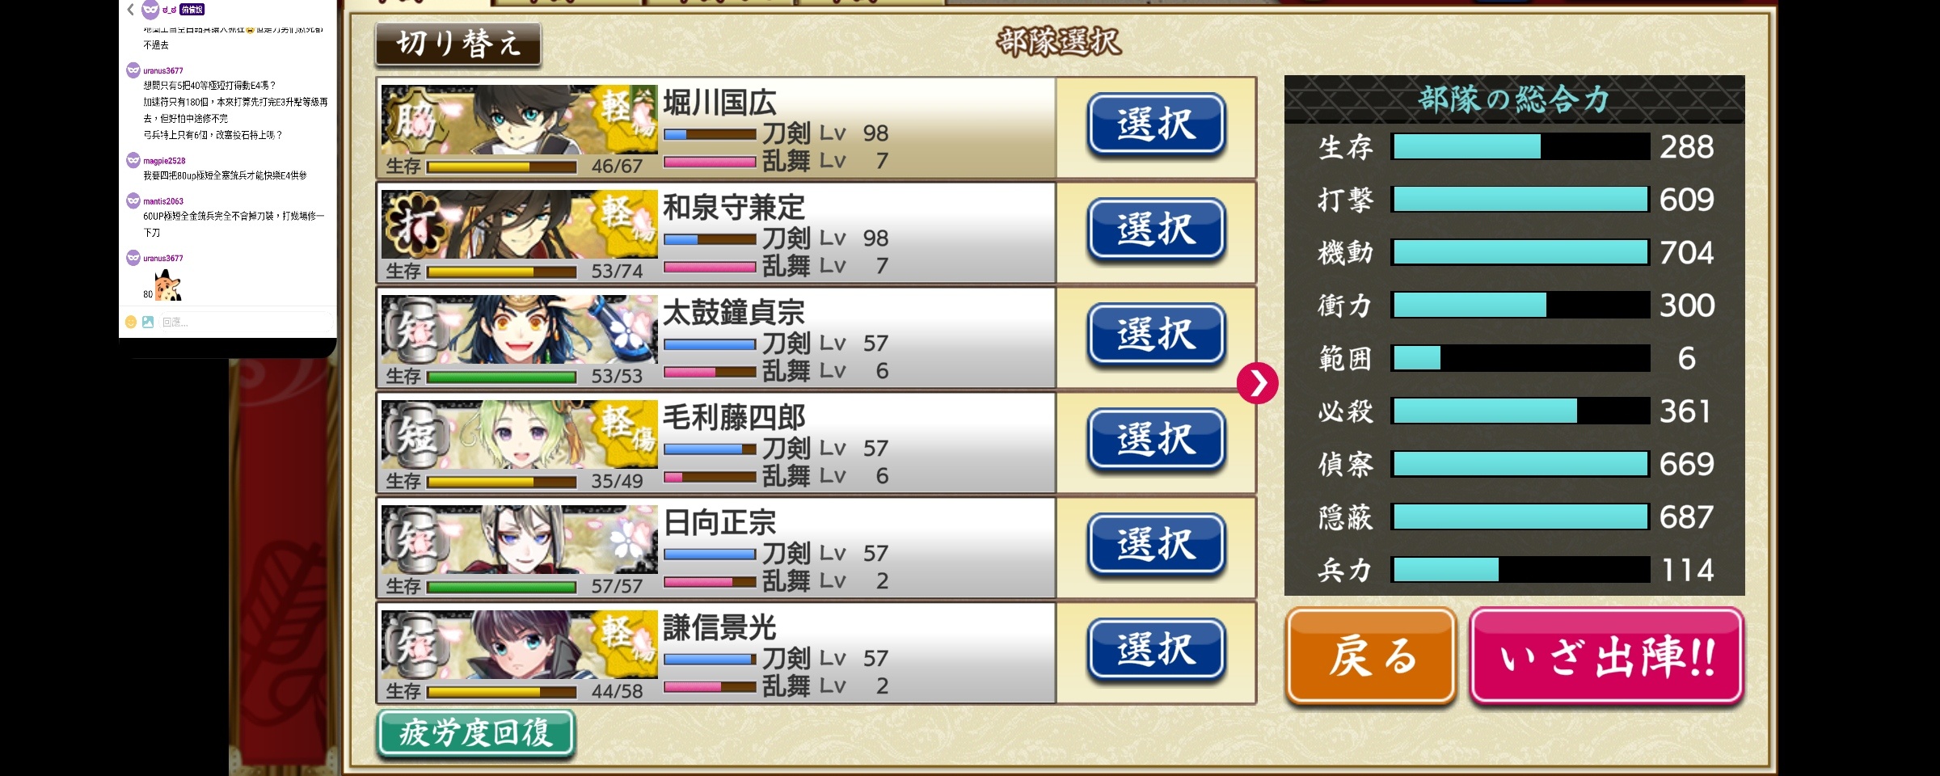The image size is (1940, 776).
Task: Click いざ出陣!! sortie button
Action: coord(1606,656)
